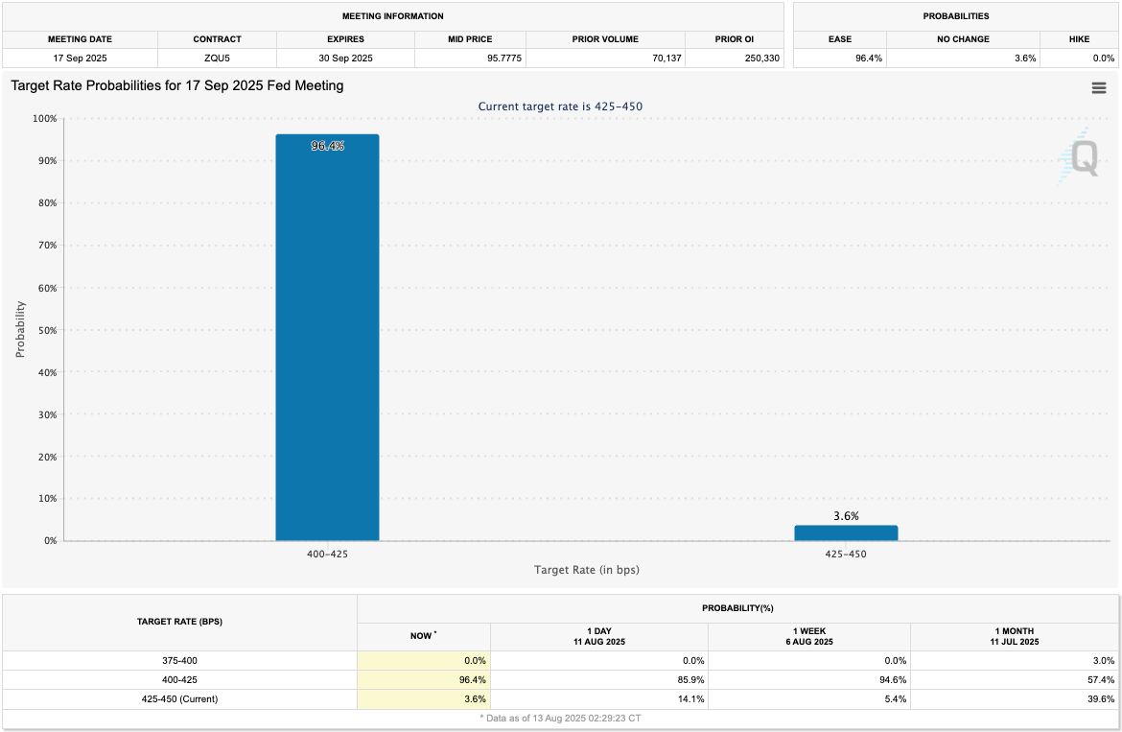Open the chart export hamburger menu
Image resolution: width=1122 pixels, height=732 pixels.
[1099, 87]
